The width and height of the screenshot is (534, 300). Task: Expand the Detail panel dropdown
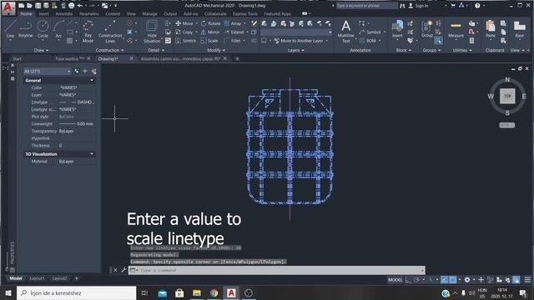click(x=156, y=50)
